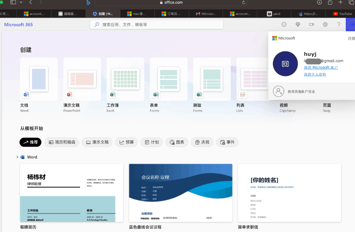Switch to the 'https://...' tab
Viewport: 355px width, 232px height.
coord(308,14)
